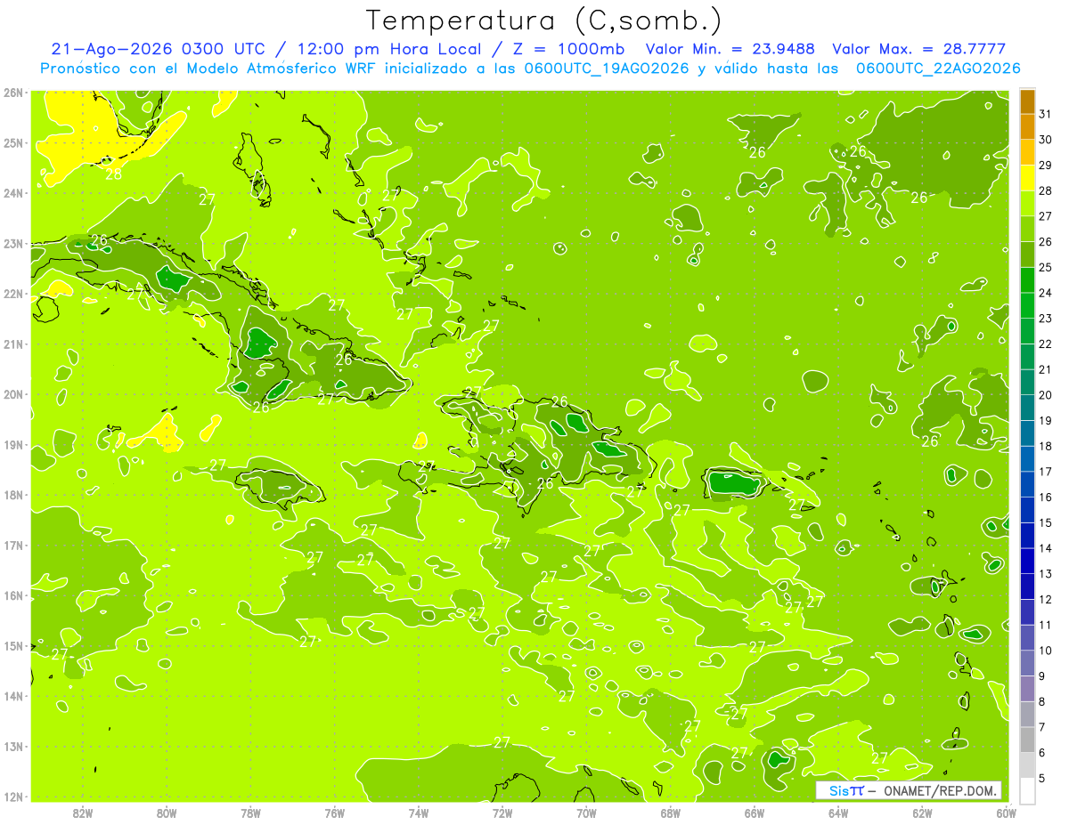
Task: Click the '80W' longitude axis label
Action: tap(167, 813)
